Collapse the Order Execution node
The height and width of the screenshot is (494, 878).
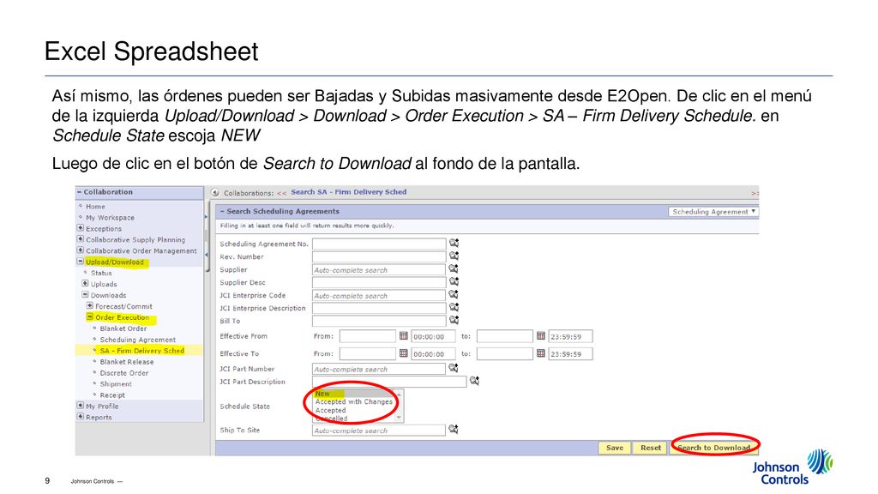[x=89, y=317]
